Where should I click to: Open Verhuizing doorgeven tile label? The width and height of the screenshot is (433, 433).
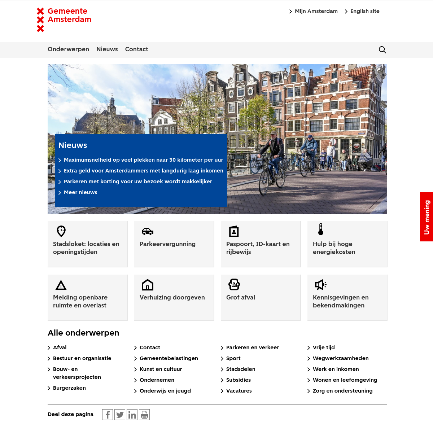(172, 297)
